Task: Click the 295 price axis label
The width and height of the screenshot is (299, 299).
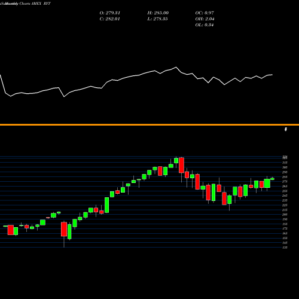Action: click(285, 172)
